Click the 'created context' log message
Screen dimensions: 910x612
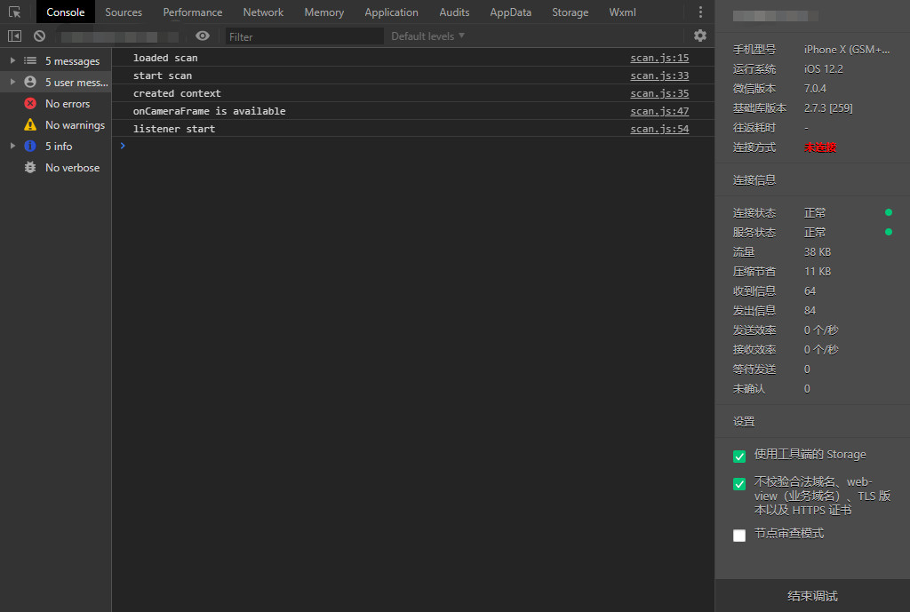tap(177, 93)
